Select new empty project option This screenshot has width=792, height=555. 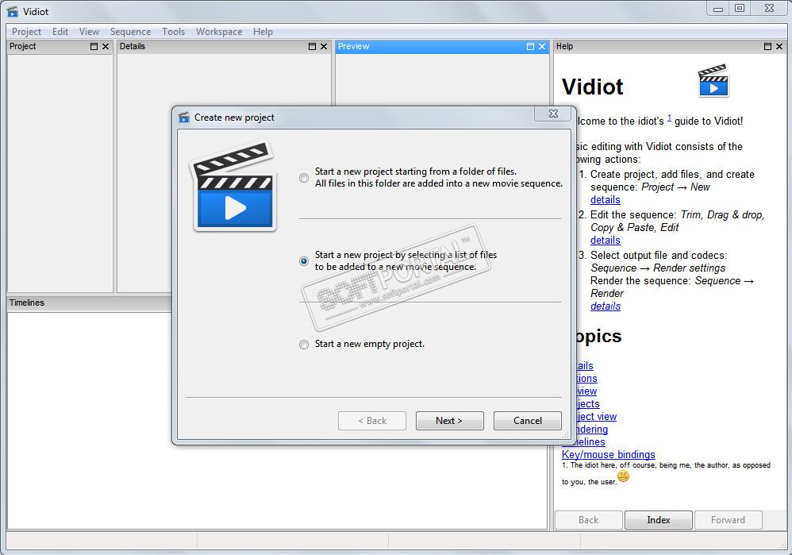pyautogui.click(x=304, y=345)
